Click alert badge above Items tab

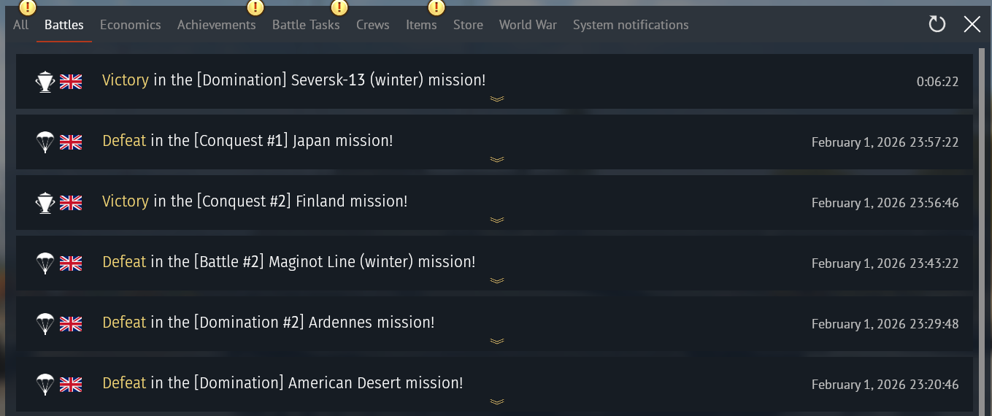tap(436, 8)
